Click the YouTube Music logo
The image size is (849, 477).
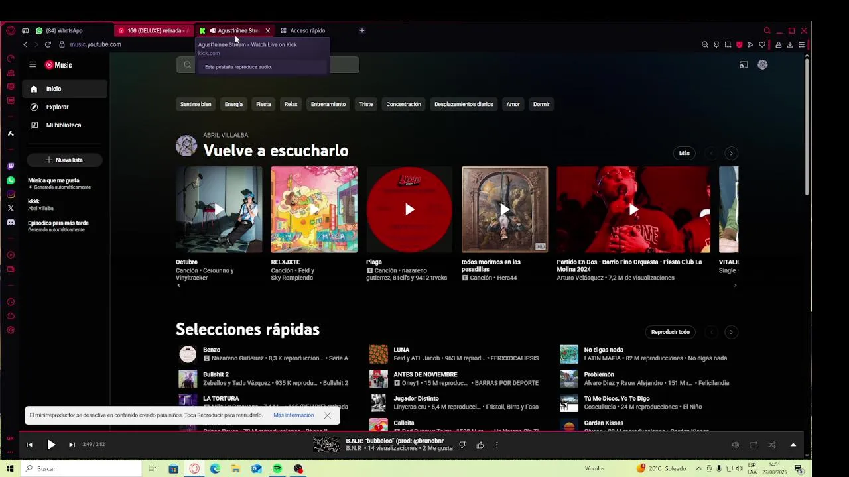(x=58, y=65)
